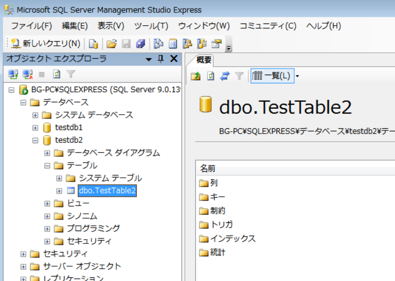Toggle auto-hide pin of Object Explorer
Viewport: 395px width, 281px height.
161,59
